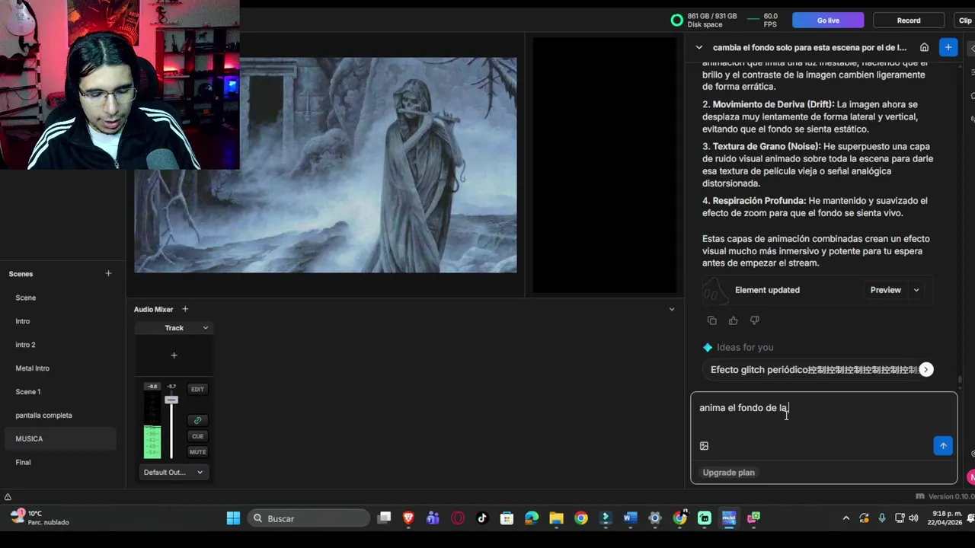Click the warning icon in status bar
Screen dimensions: 975x548
(x=8, y=497)
